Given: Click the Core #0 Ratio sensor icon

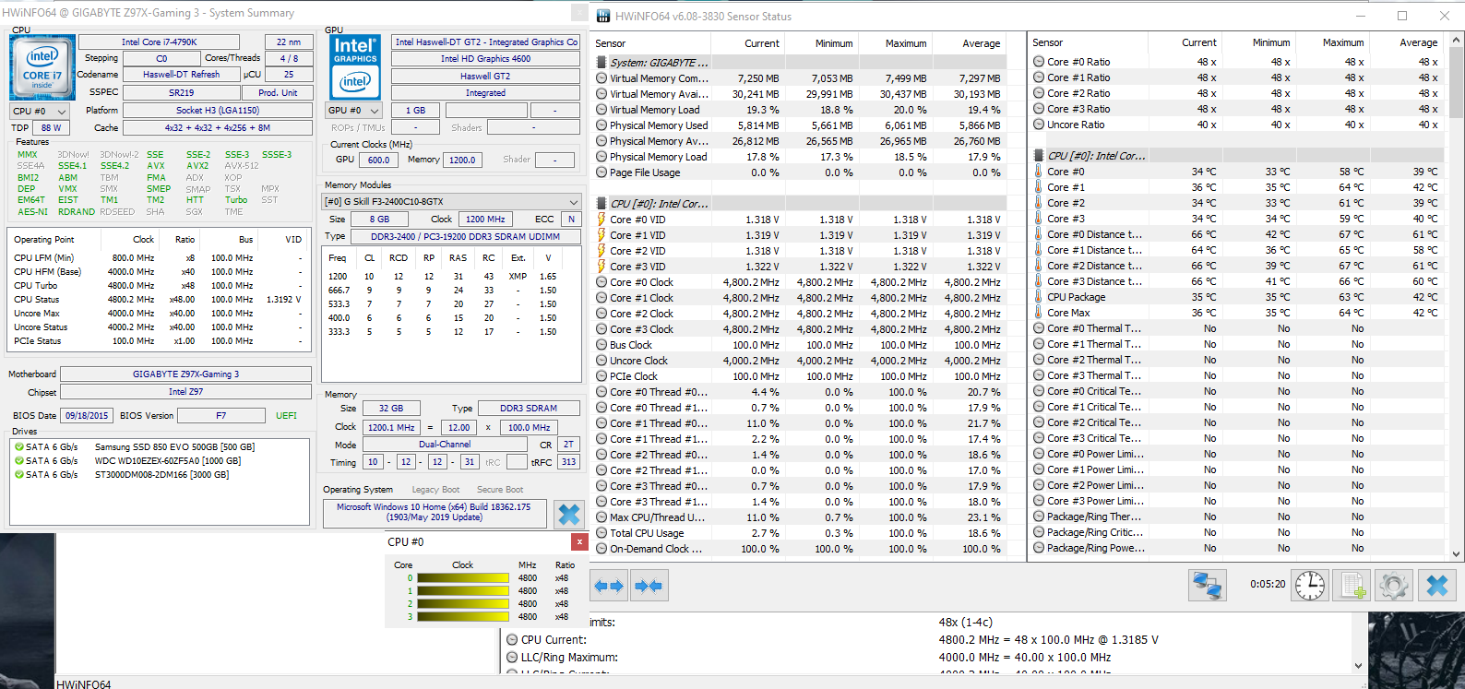Looking at the screenshot, I should click(1038, 62).
